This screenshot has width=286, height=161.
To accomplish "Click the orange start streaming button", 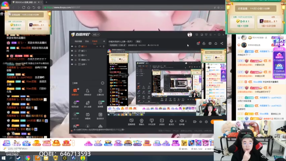I will pyautogui.click(x=217, y=122).
